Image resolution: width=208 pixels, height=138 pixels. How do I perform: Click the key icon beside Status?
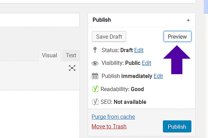tap(95, 50)
